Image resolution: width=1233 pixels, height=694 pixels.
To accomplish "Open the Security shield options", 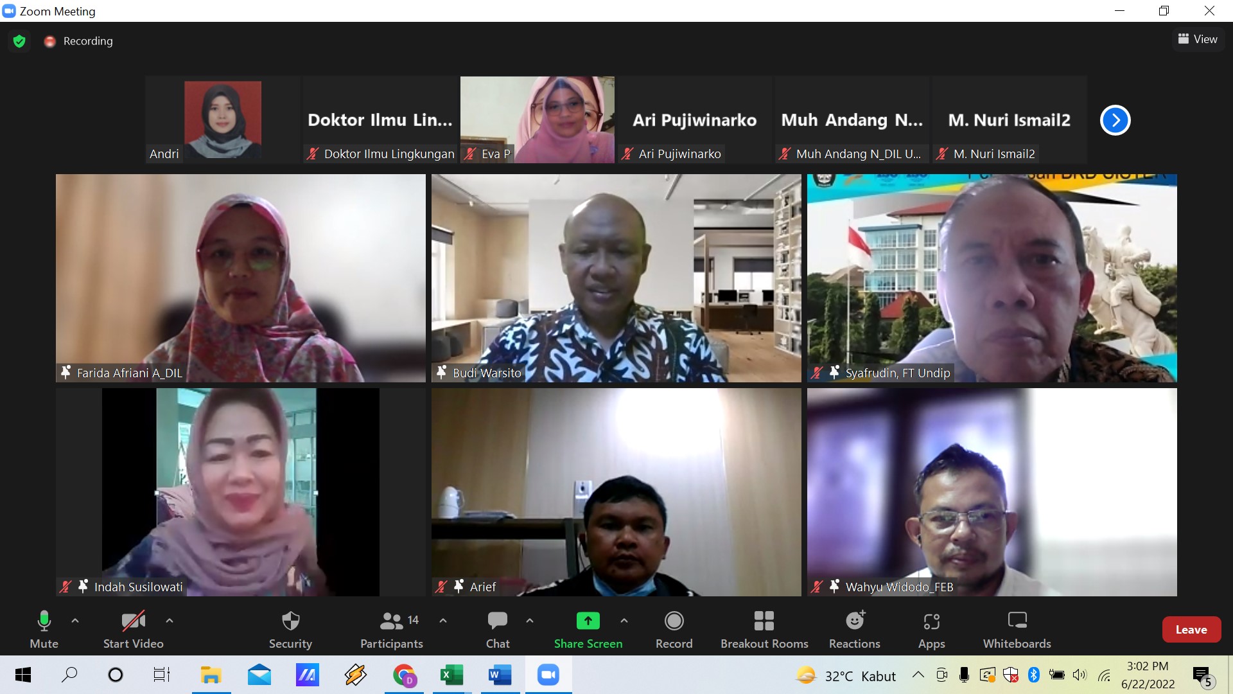I will 290,629.
